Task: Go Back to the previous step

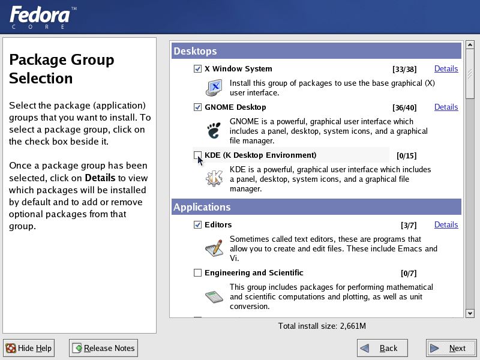Action: (x=382, y=348)
